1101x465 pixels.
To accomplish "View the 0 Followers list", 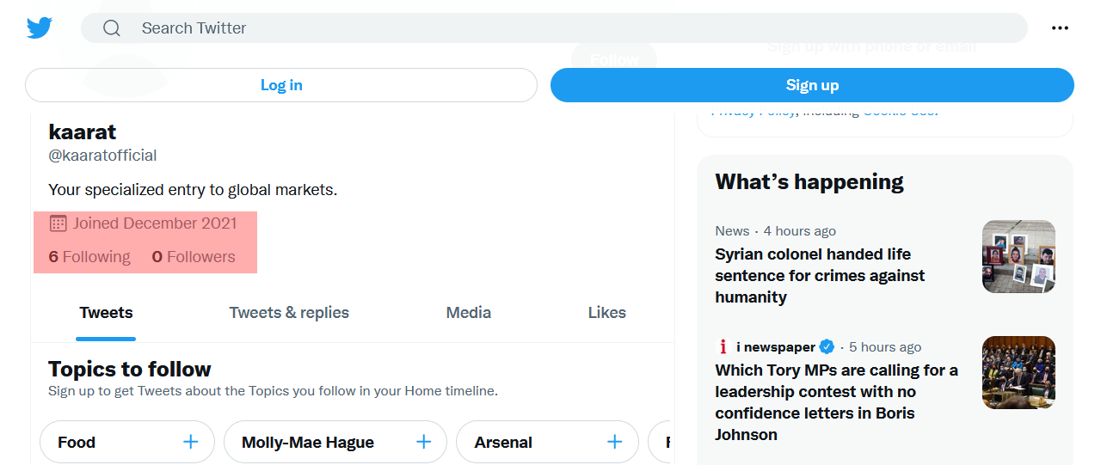I will pos(194,257).
